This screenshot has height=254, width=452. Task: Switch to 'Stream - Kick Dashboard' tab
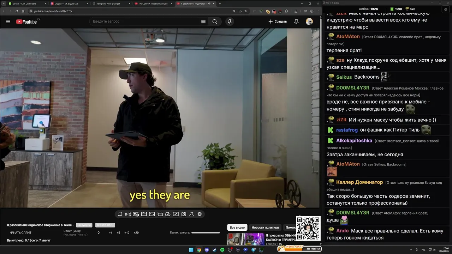tap(27, 4)
